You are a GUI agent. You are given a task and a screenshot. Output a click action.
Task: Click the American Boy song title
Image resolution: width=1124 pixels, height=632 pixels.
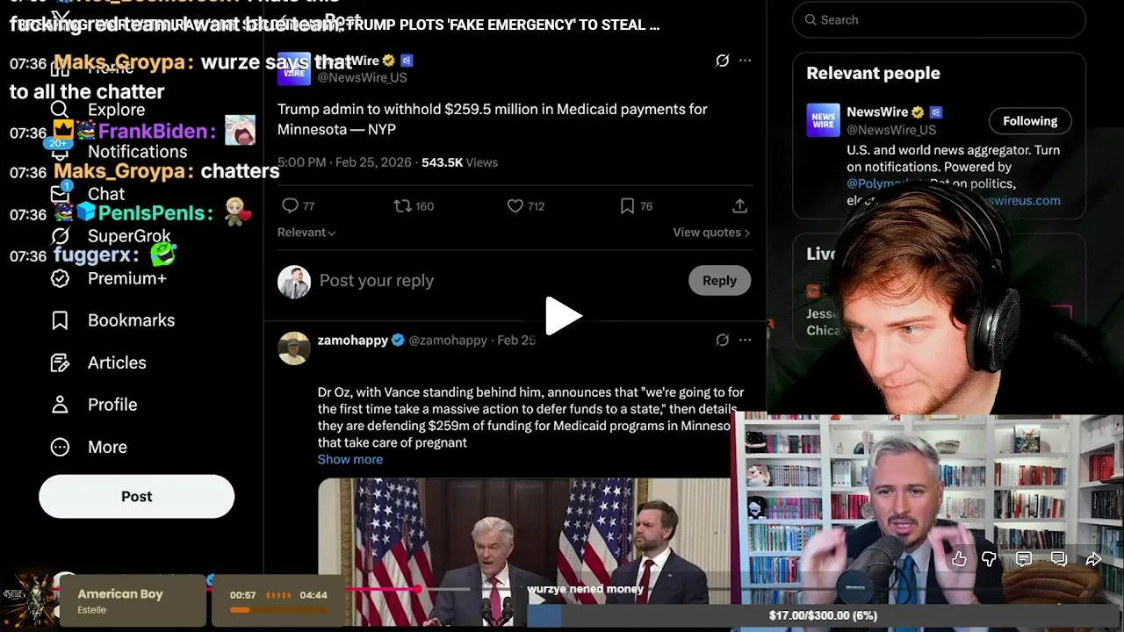click(x=120, y=594)
